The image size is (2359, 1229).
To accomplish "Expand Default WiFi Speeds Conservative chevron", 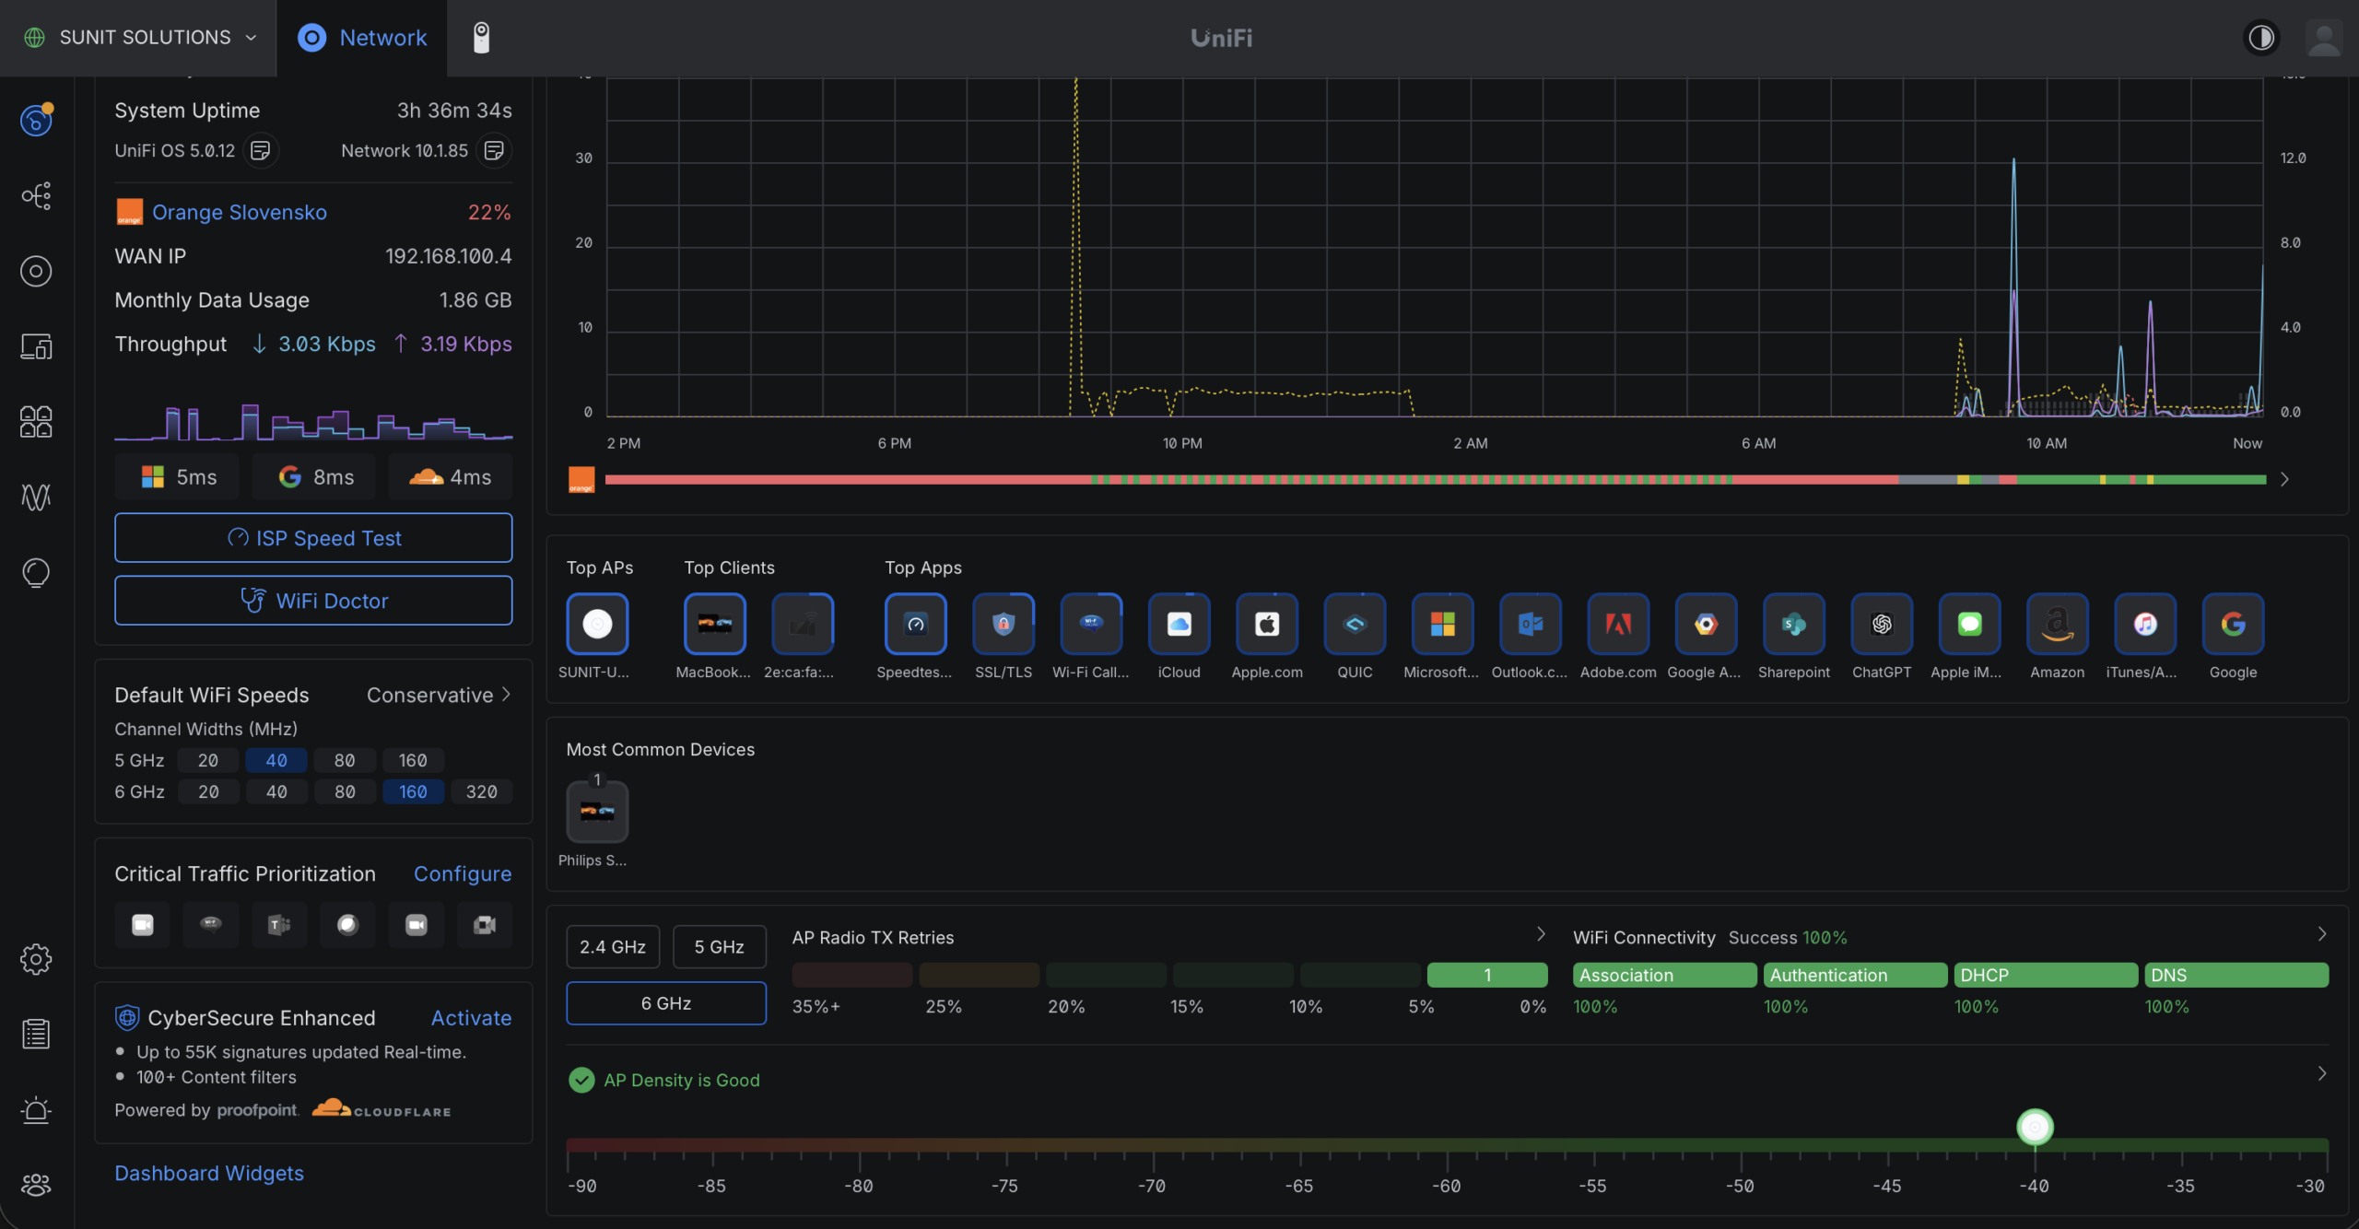I will pos(506,695).
